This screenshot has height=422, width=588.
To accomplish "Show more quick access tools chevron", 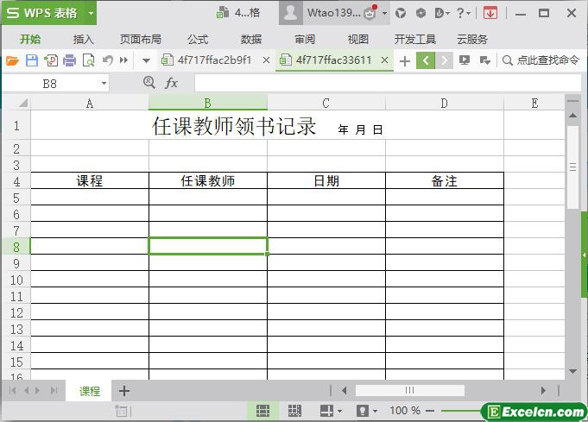I will pos(123,60).
